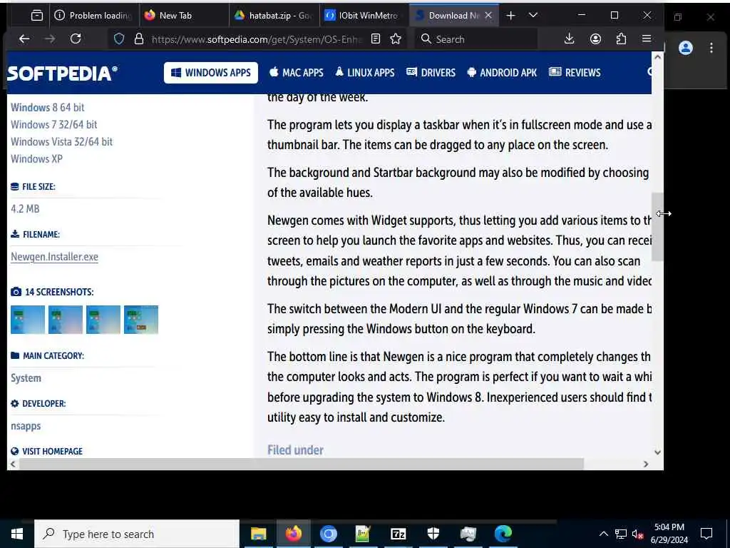
Task: Click the VISIT HOMEPAGE link
Action: point(46,451)
